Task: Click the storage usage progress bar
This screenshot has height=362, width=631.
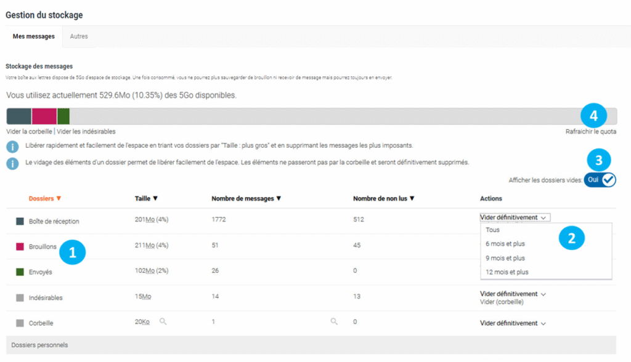Action: (x=308, y=115)
